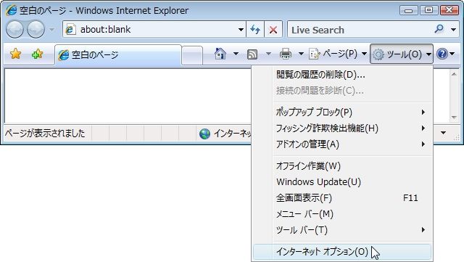The width and height of the screenshot is (464, 262).
Task: Select the 空白のページ tab
Action: pos(117,54)
